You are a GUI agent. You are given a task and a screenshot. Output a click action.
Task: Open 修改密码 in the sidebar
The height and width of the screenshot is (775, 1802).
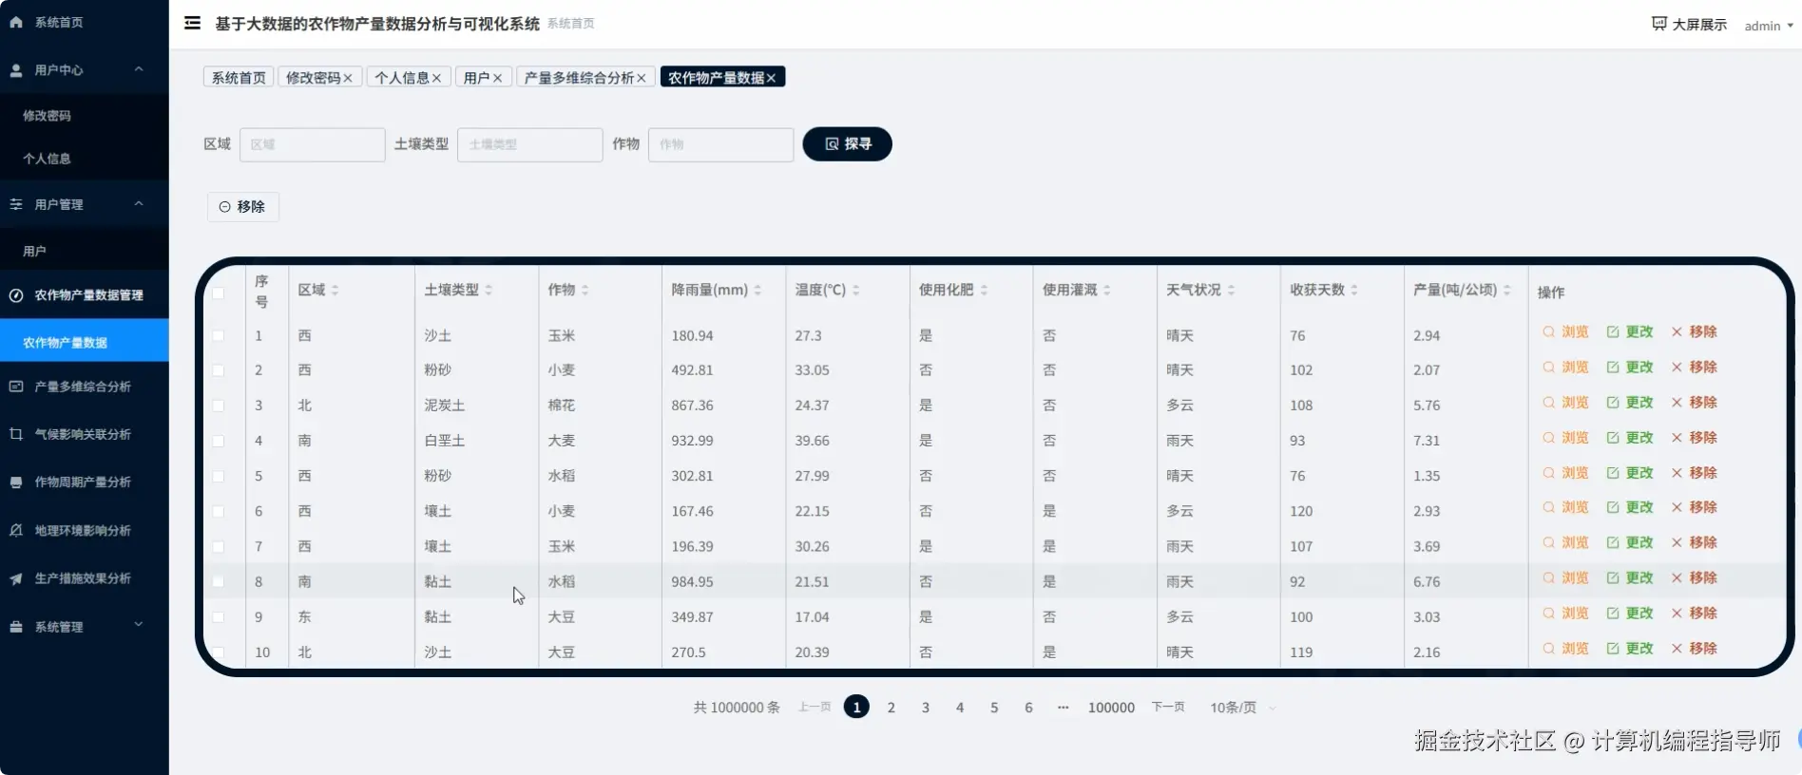(x=85, y=116)
